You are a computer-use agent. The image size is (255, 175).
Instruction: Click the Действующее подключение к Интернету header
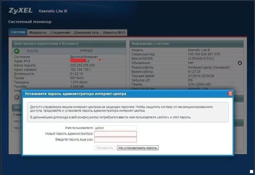[69, 44]
